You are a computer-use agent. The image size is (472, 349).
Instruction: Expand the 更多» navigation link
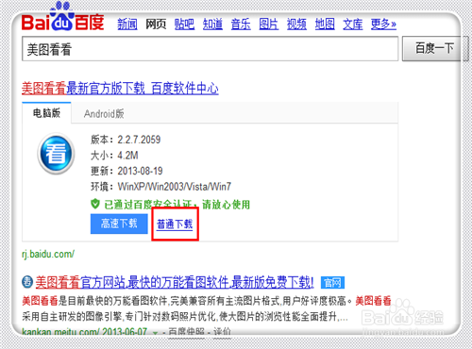[383, 25]
